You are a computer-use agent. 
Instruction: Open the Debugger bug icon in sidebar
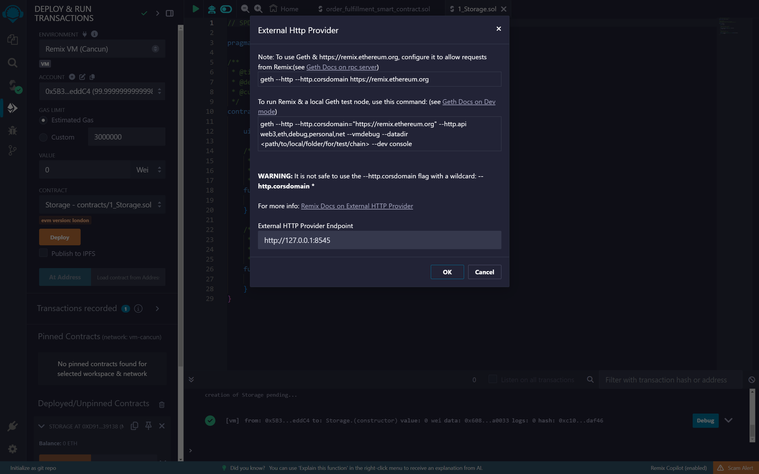(x=12, y=130)
